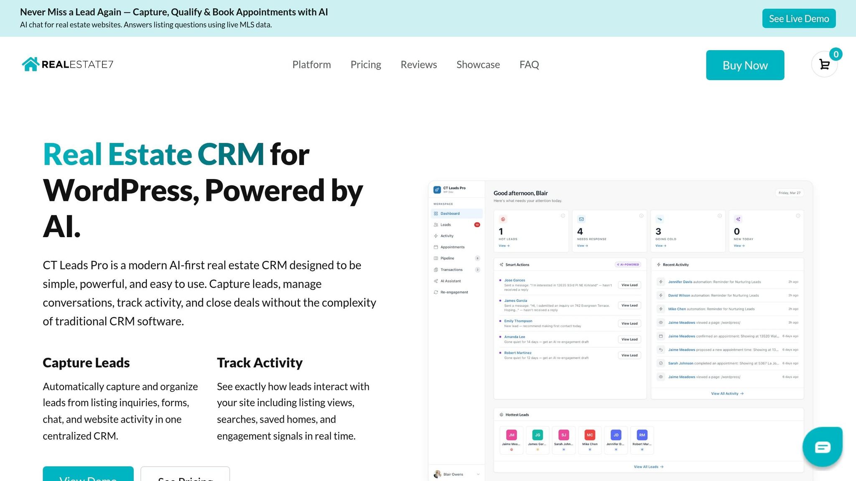
Task: Expand the Blair Owens account chevron
Action: (x=478, y=474)
